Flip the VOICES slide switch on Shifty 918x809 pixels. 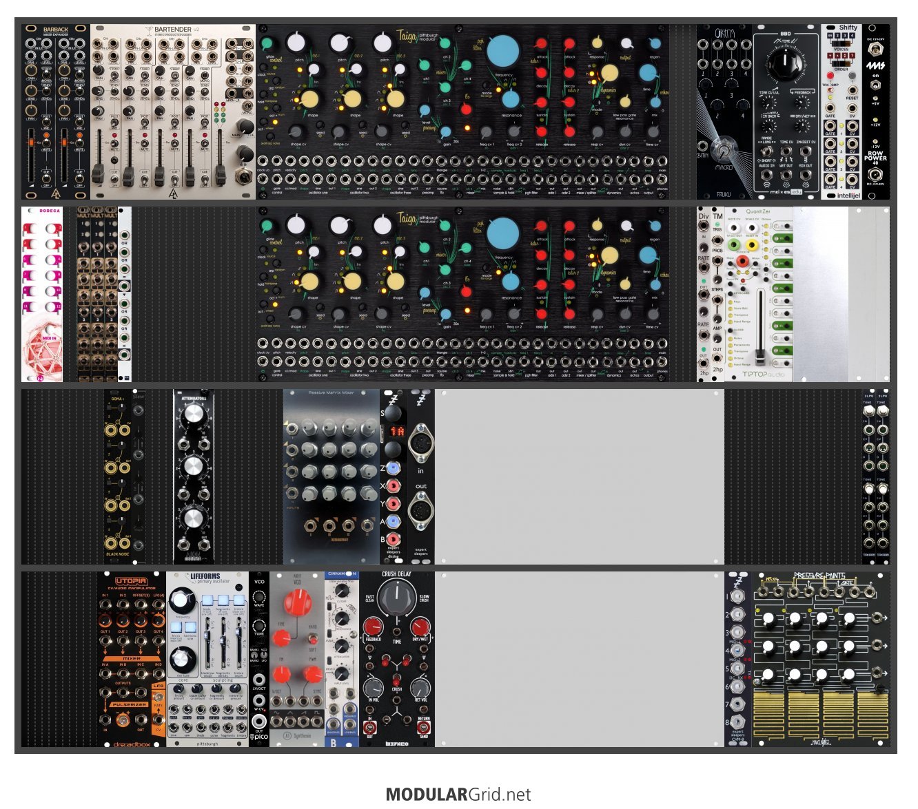(x=842, y=43)
